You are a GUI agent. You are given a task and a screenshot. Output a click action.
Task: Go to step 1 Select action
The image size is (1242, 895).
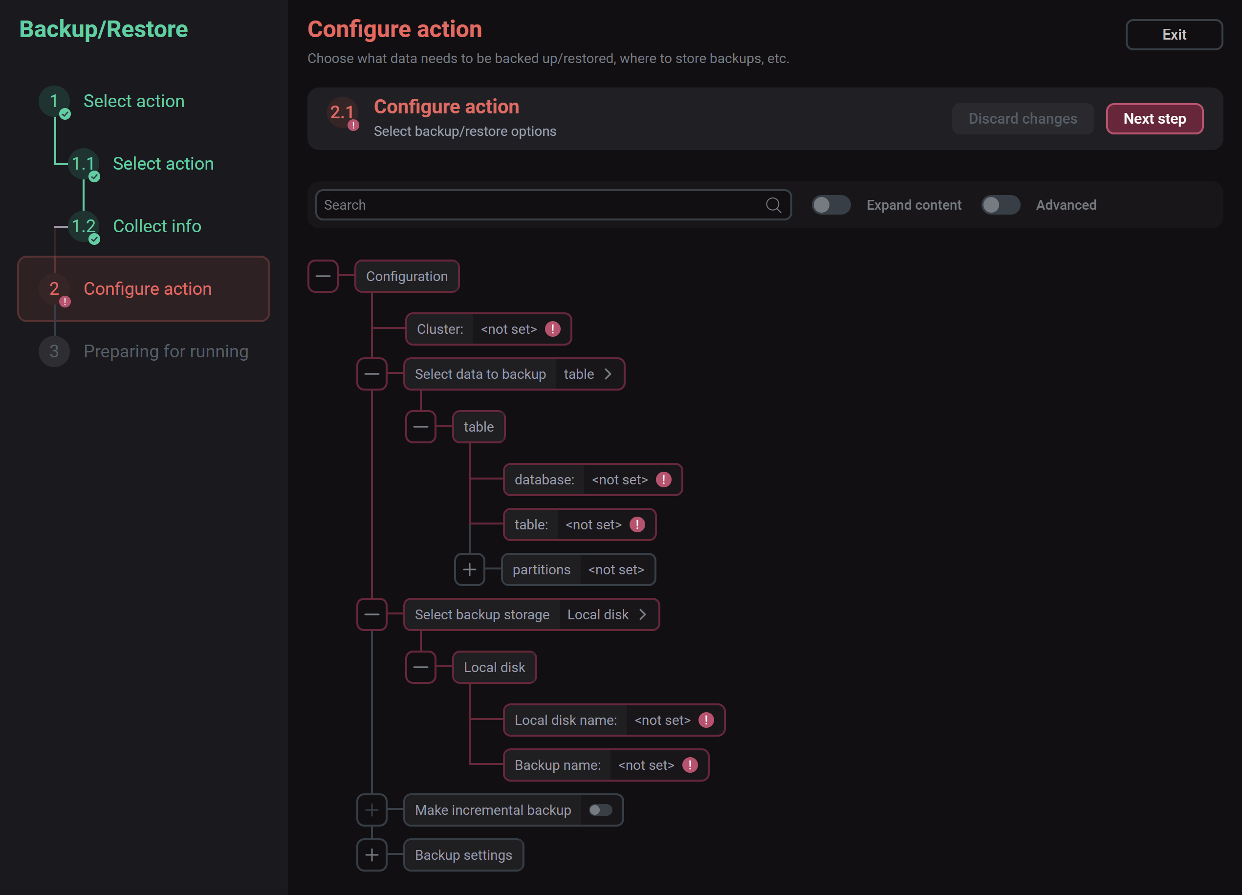click(x=133, y=101)
